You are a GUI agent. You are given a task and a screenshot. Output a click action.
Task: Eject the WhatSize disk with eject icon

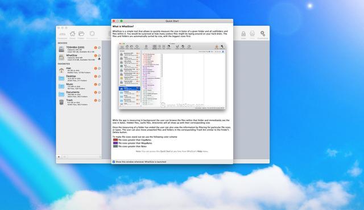[100, 59]
